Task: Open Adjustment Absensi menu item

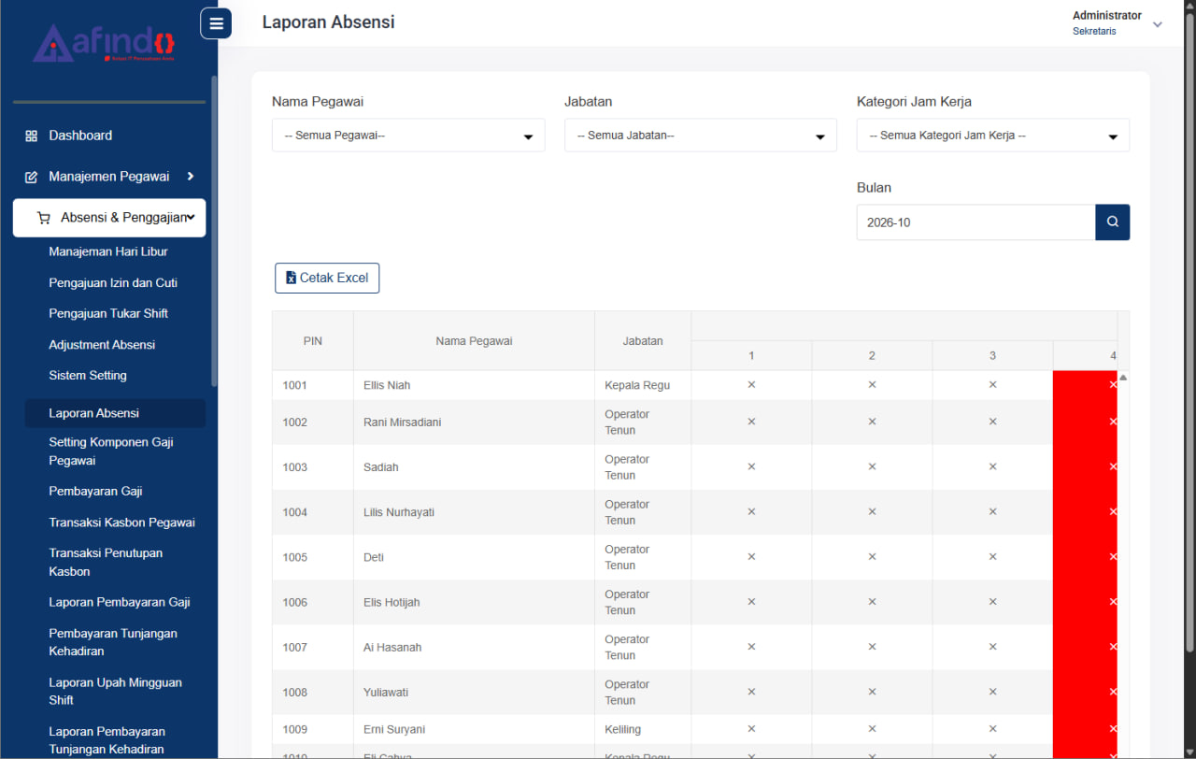Action: 102,345
